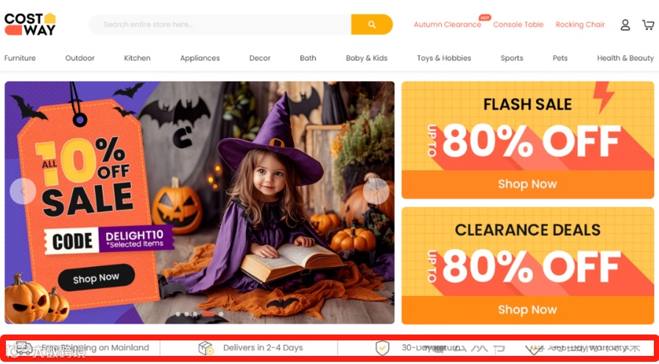Click the free shipping truck icon

[24, 348]
